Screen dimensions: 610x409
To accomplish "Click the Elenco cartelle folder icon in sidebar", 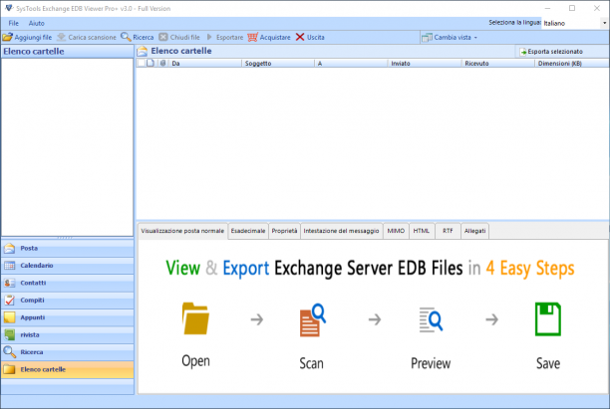I will pos(9,369).
